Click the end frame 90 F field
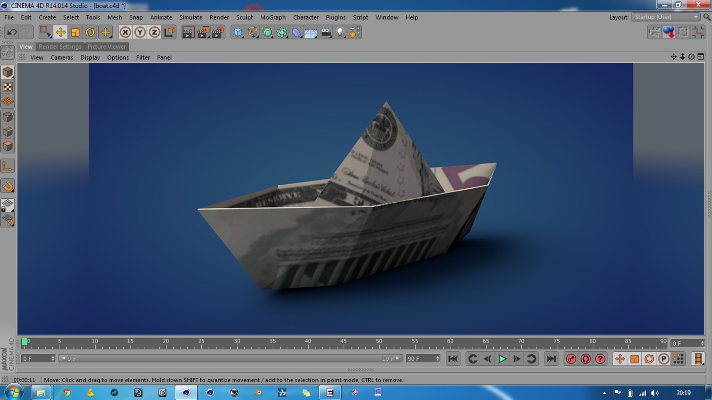Screen dimensions: 712x400 coord(423,358)
